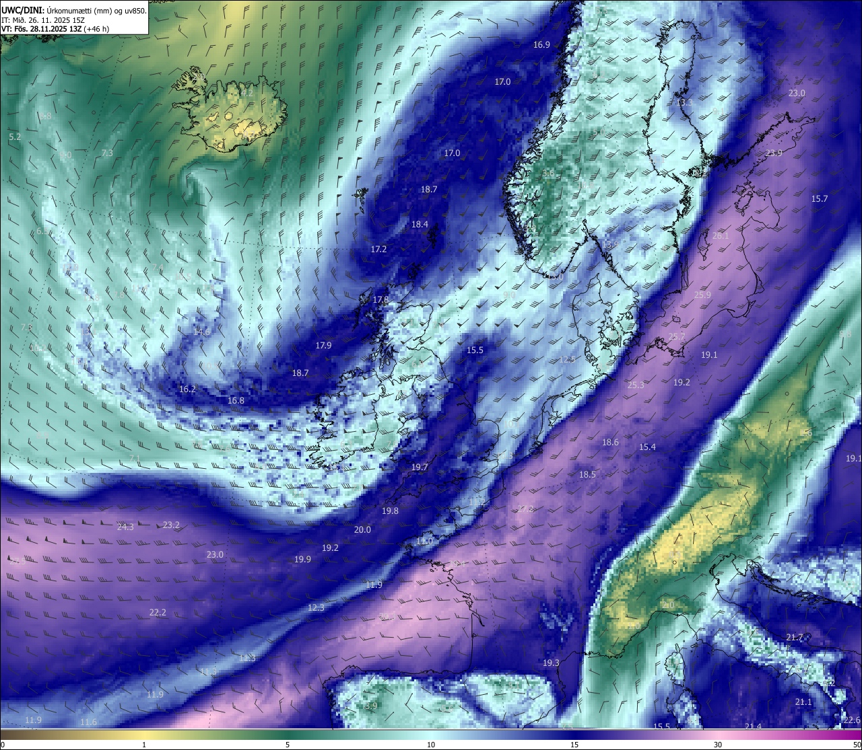Click the 26.1 value over the Baltic states
The width and height of the screenshot is (862, 750).
tap(721, 235)
